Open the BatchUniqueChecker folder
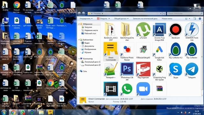This screenshot has width=204, height=115. point(127,32)
